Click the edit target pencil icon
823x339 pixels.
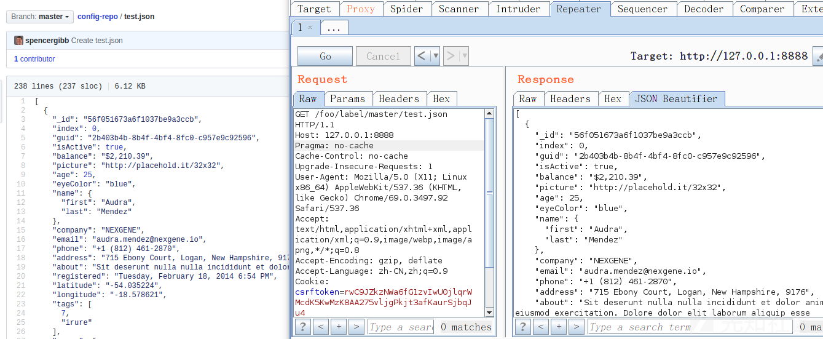[817, 57]
